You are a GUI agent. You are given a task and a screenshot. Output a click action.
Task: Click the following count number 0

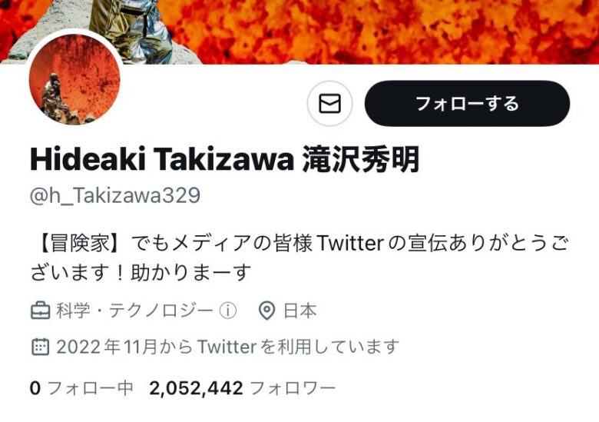(35, 388)
